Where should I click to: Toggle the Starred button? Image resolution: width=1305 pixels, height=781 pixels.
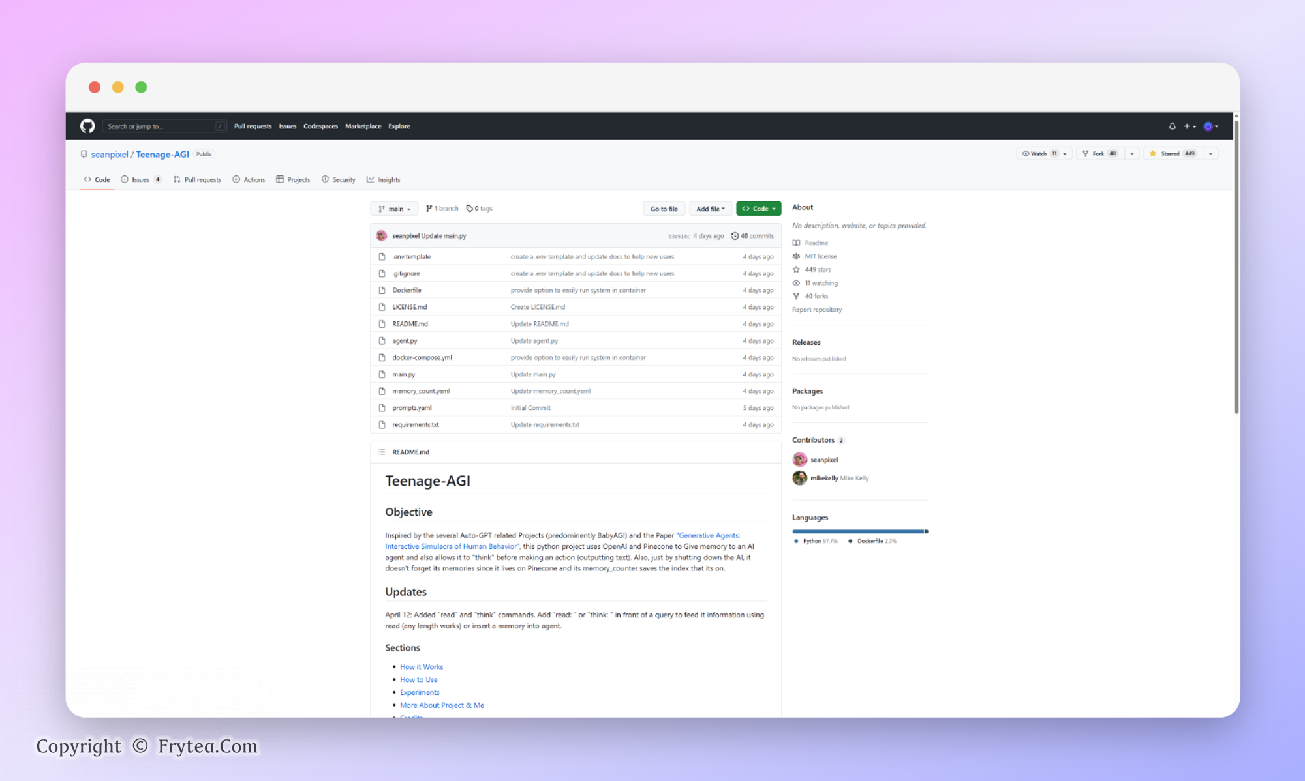[1172, 154]
